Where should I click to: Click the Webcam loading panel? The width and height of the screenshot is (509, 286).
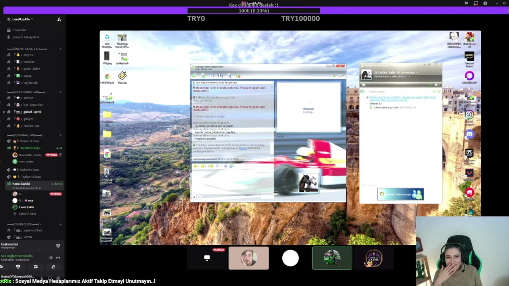pos(309,108)
